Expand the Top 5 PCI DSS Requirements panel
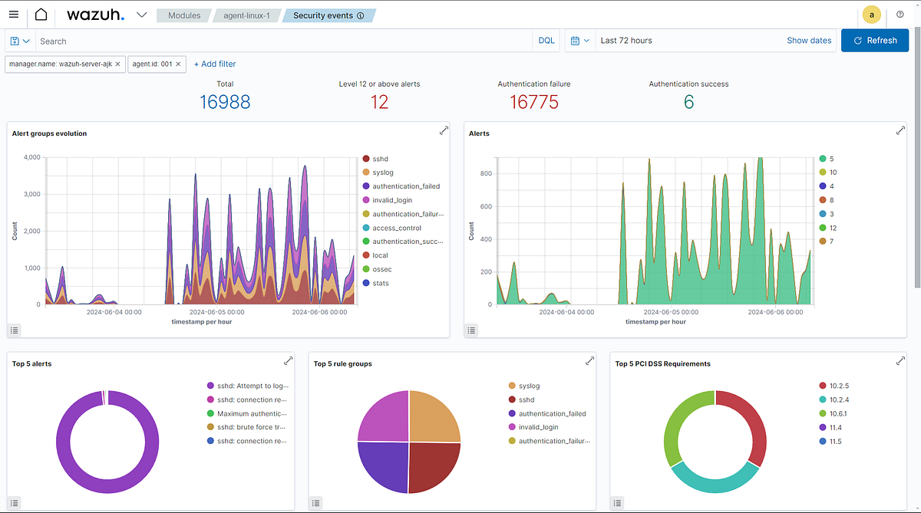The image size is (921, 513). [x=900, y=360]
